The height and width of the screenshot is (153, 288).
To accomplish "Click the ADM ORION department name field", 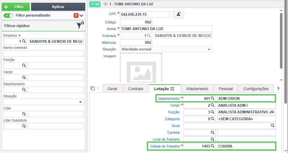I will [x=246, y=98].
